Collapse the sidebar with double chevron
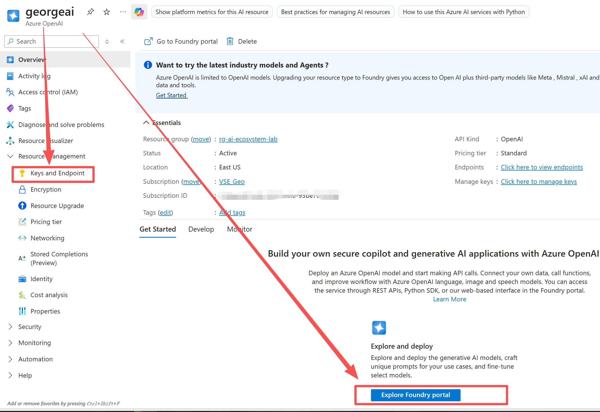Viewport: 600px width, 412px height. coord(122,41)
